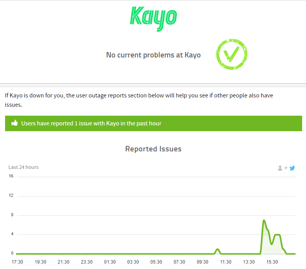This screenshot has height=269, width=306.
Task: Click the 16 value on the y-axis
Action: (x=11, y=176)
